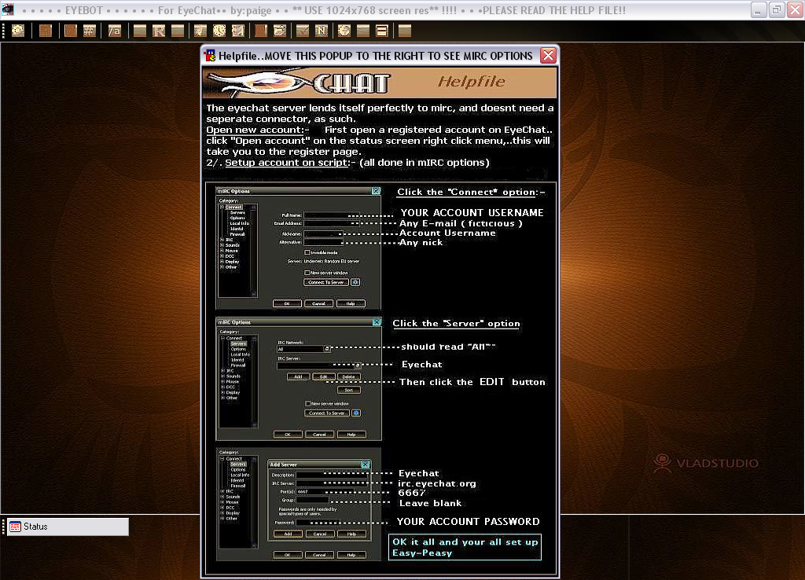Restore down the EYEBOT main window

(777, 9)
